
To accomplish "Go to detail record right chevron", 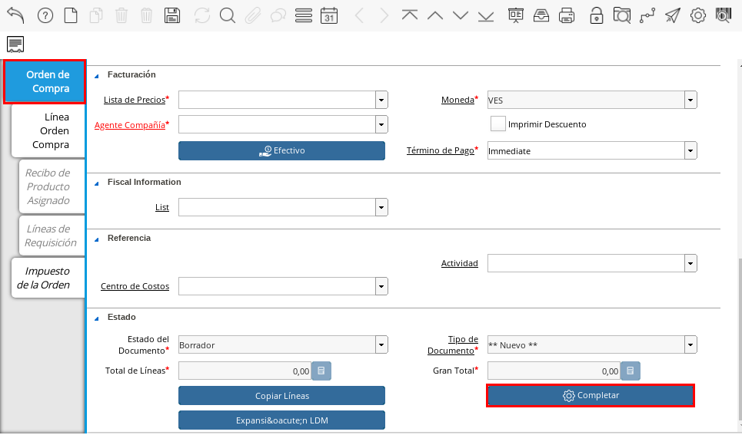I will [x=384, y=15].
